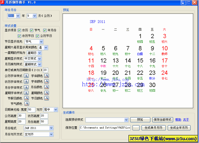Toggle the 节气 checkbox
The height and width of the screenshot is (143, 199).
pyautogui.click(x=31, y=30)
